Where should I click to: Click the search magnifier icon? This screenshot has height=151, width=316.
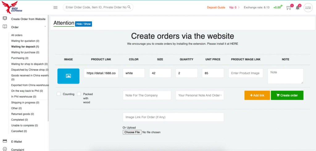tap(129, 7)
